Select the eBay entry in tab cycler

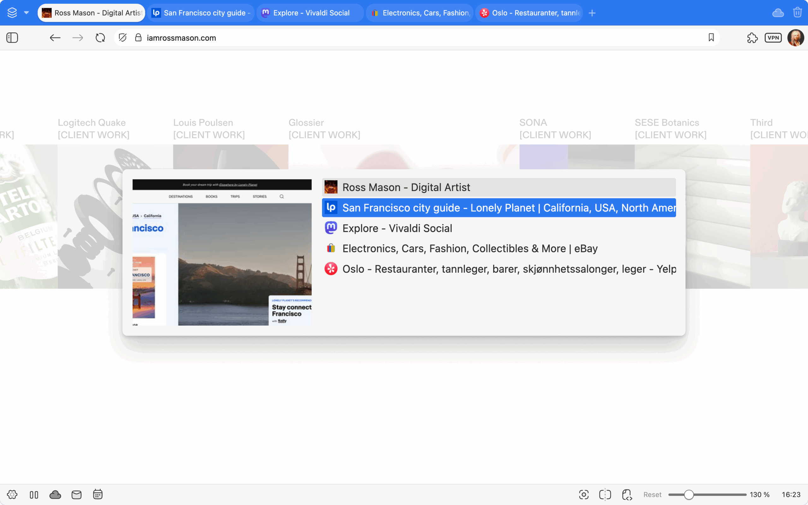tap(499, 248)
